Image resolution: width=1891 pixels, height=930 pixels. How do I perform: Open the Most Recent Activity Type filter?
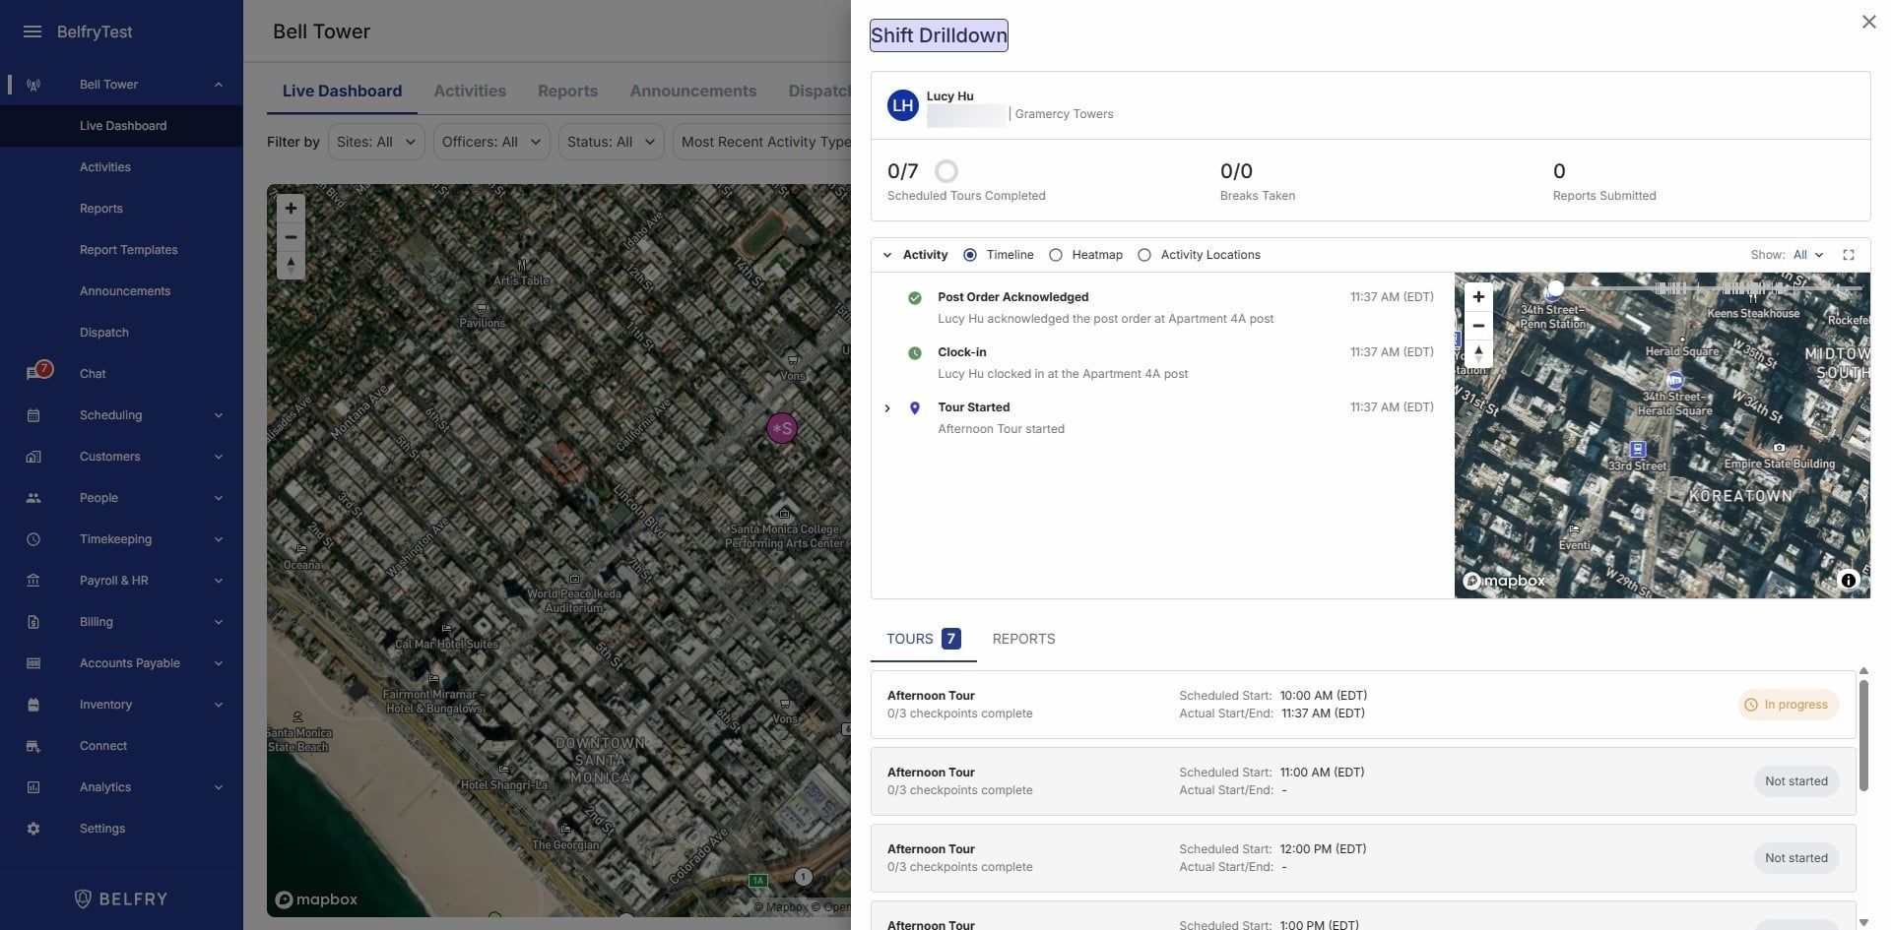763,142
